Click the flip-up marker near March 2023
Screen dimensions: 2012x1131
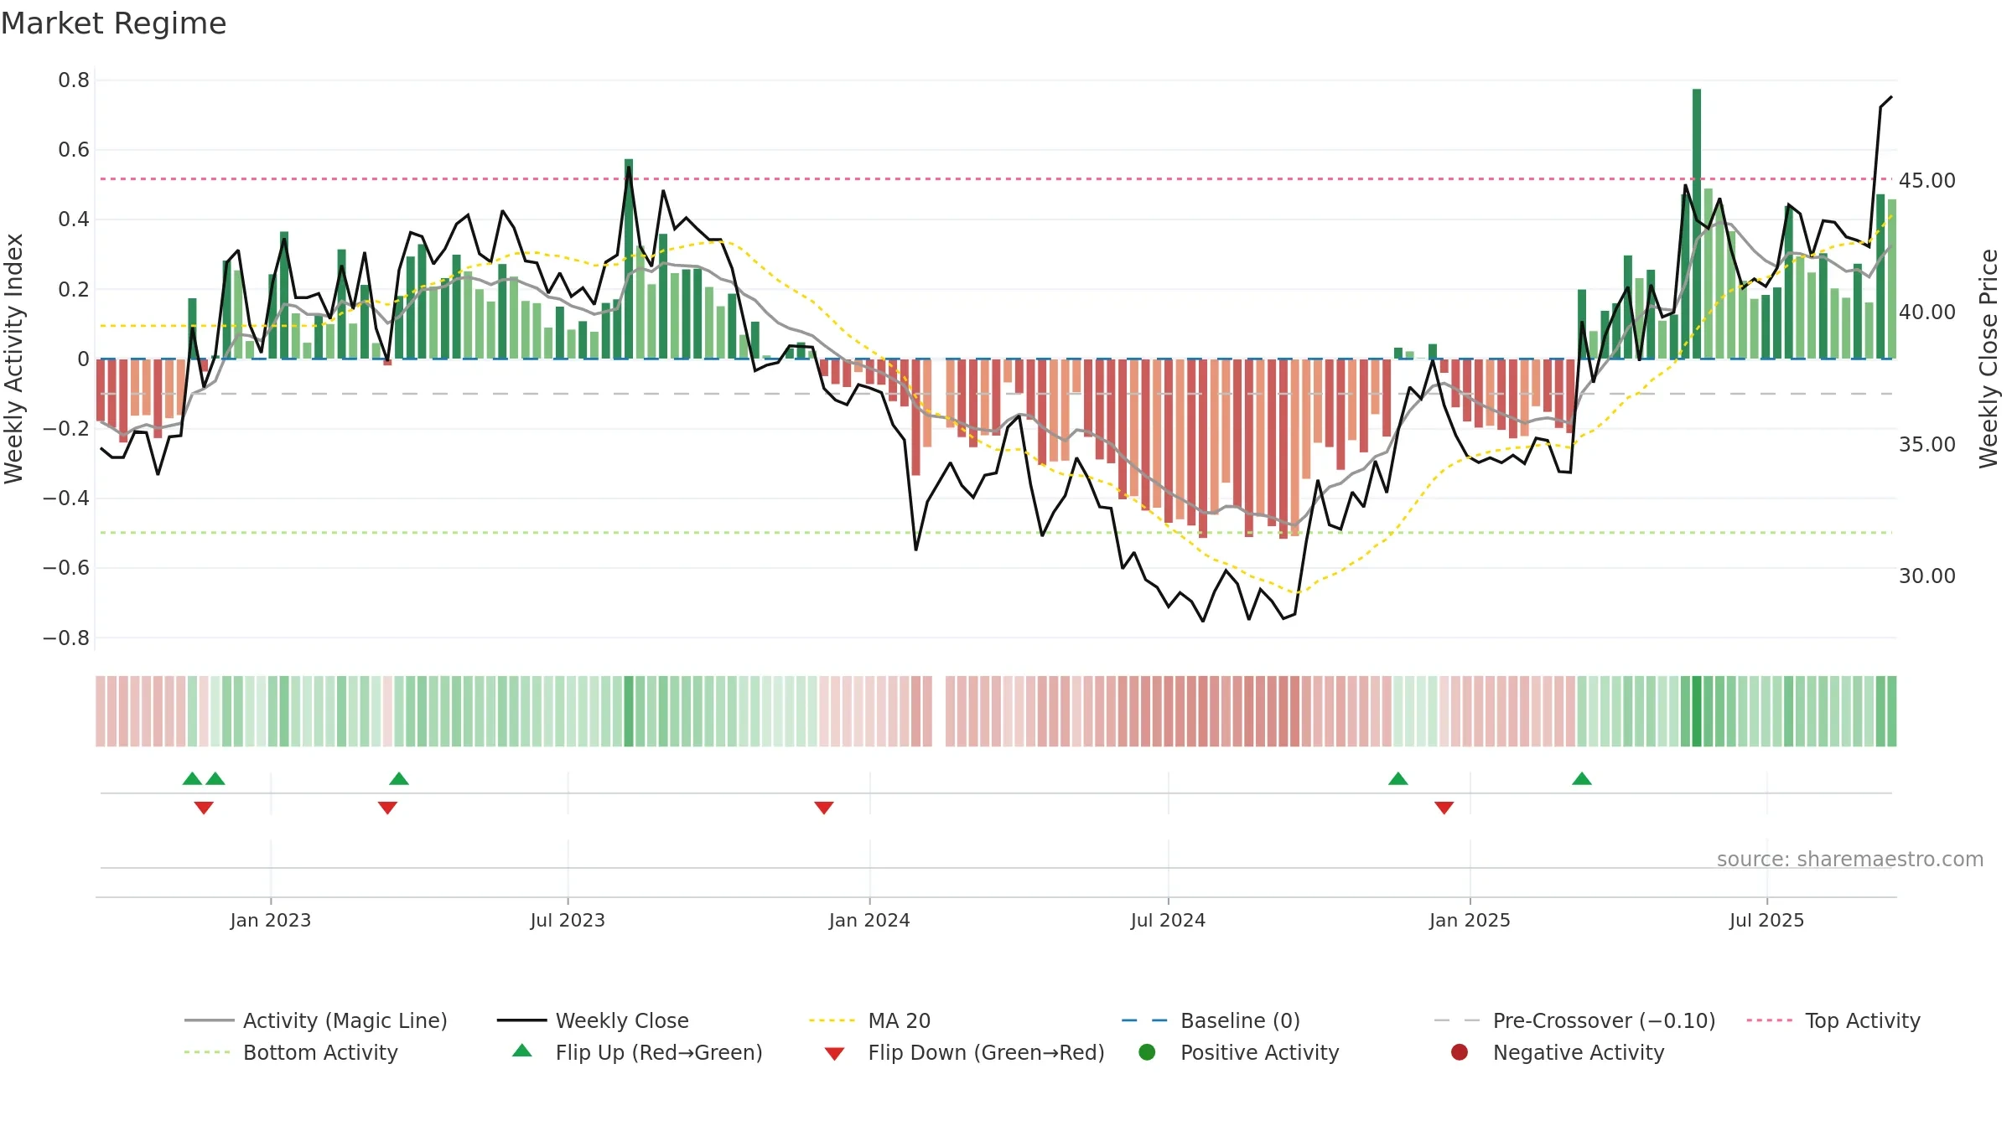(399, 779)
